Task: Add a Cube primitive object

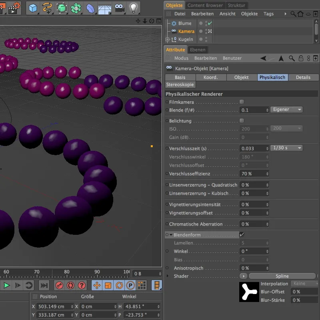Action: click(x=33, y=8)
